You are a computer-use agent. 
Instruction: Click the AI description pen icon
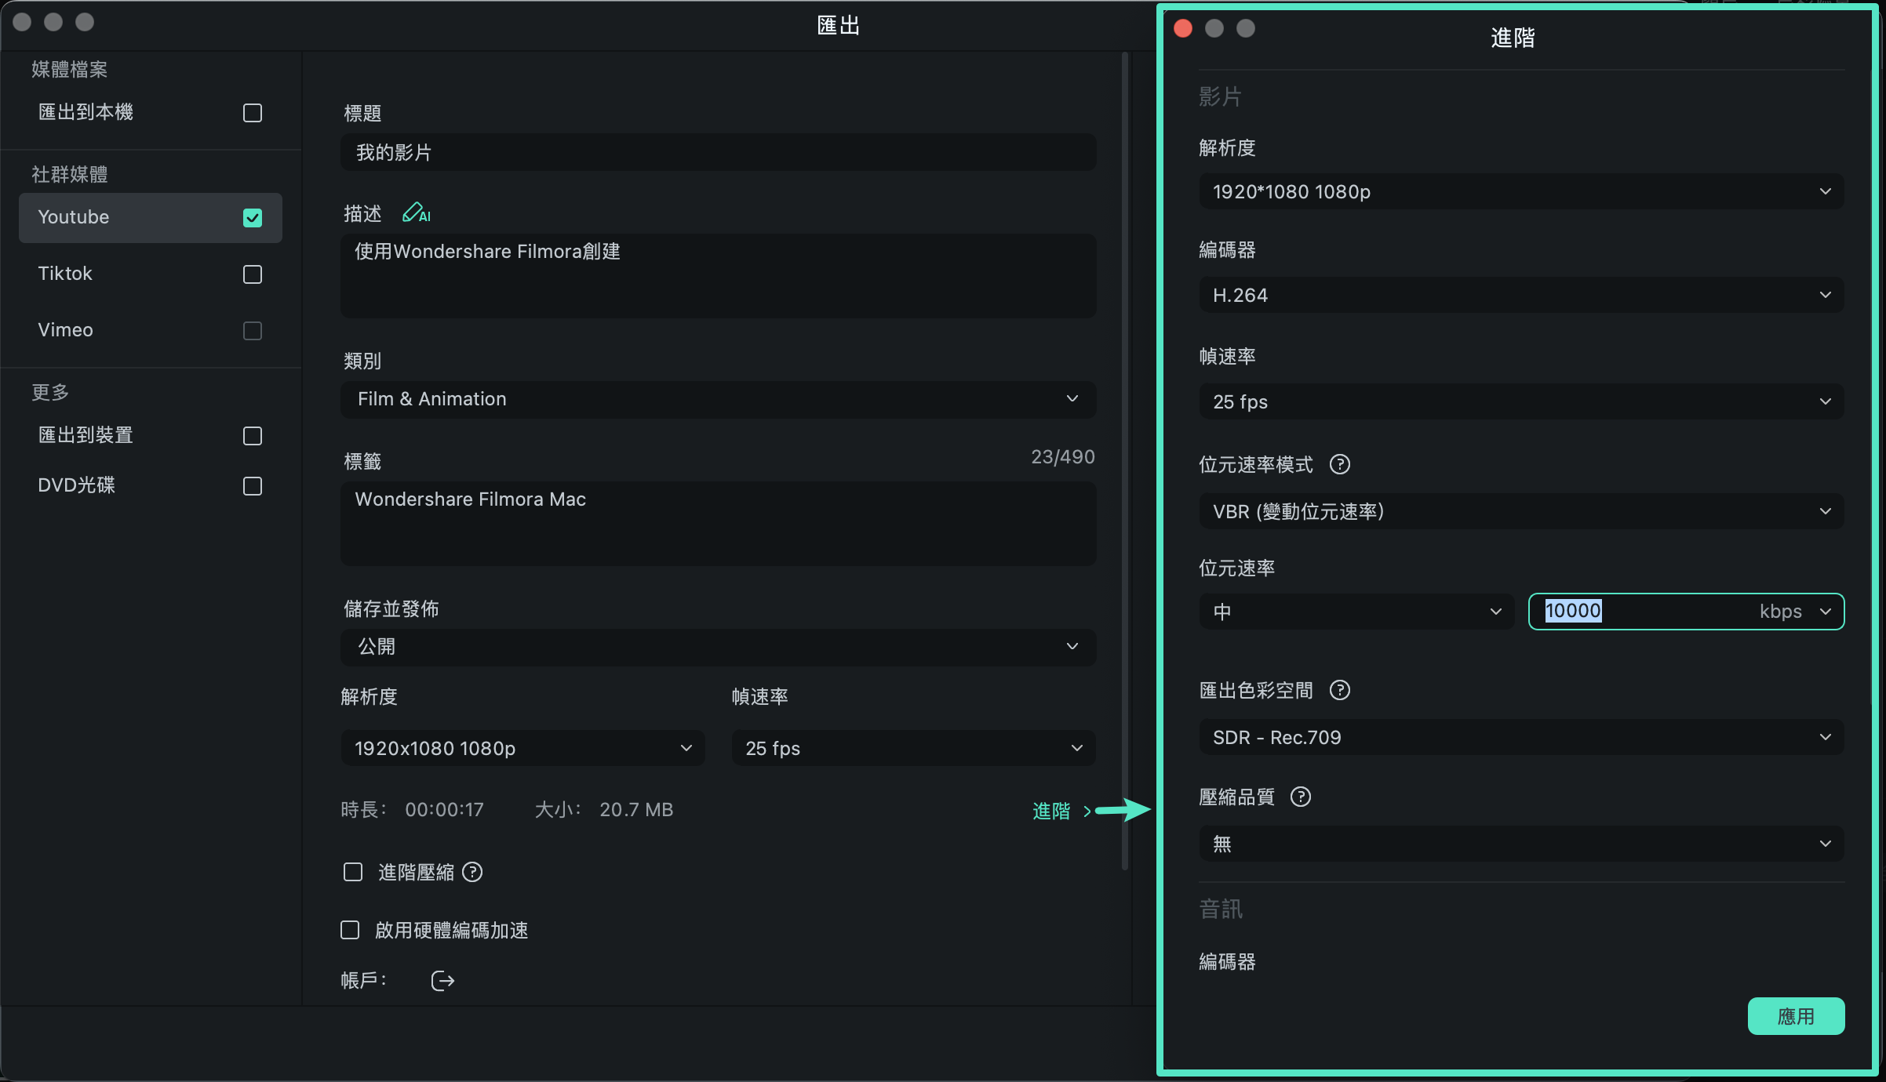[x=416, y=213]
